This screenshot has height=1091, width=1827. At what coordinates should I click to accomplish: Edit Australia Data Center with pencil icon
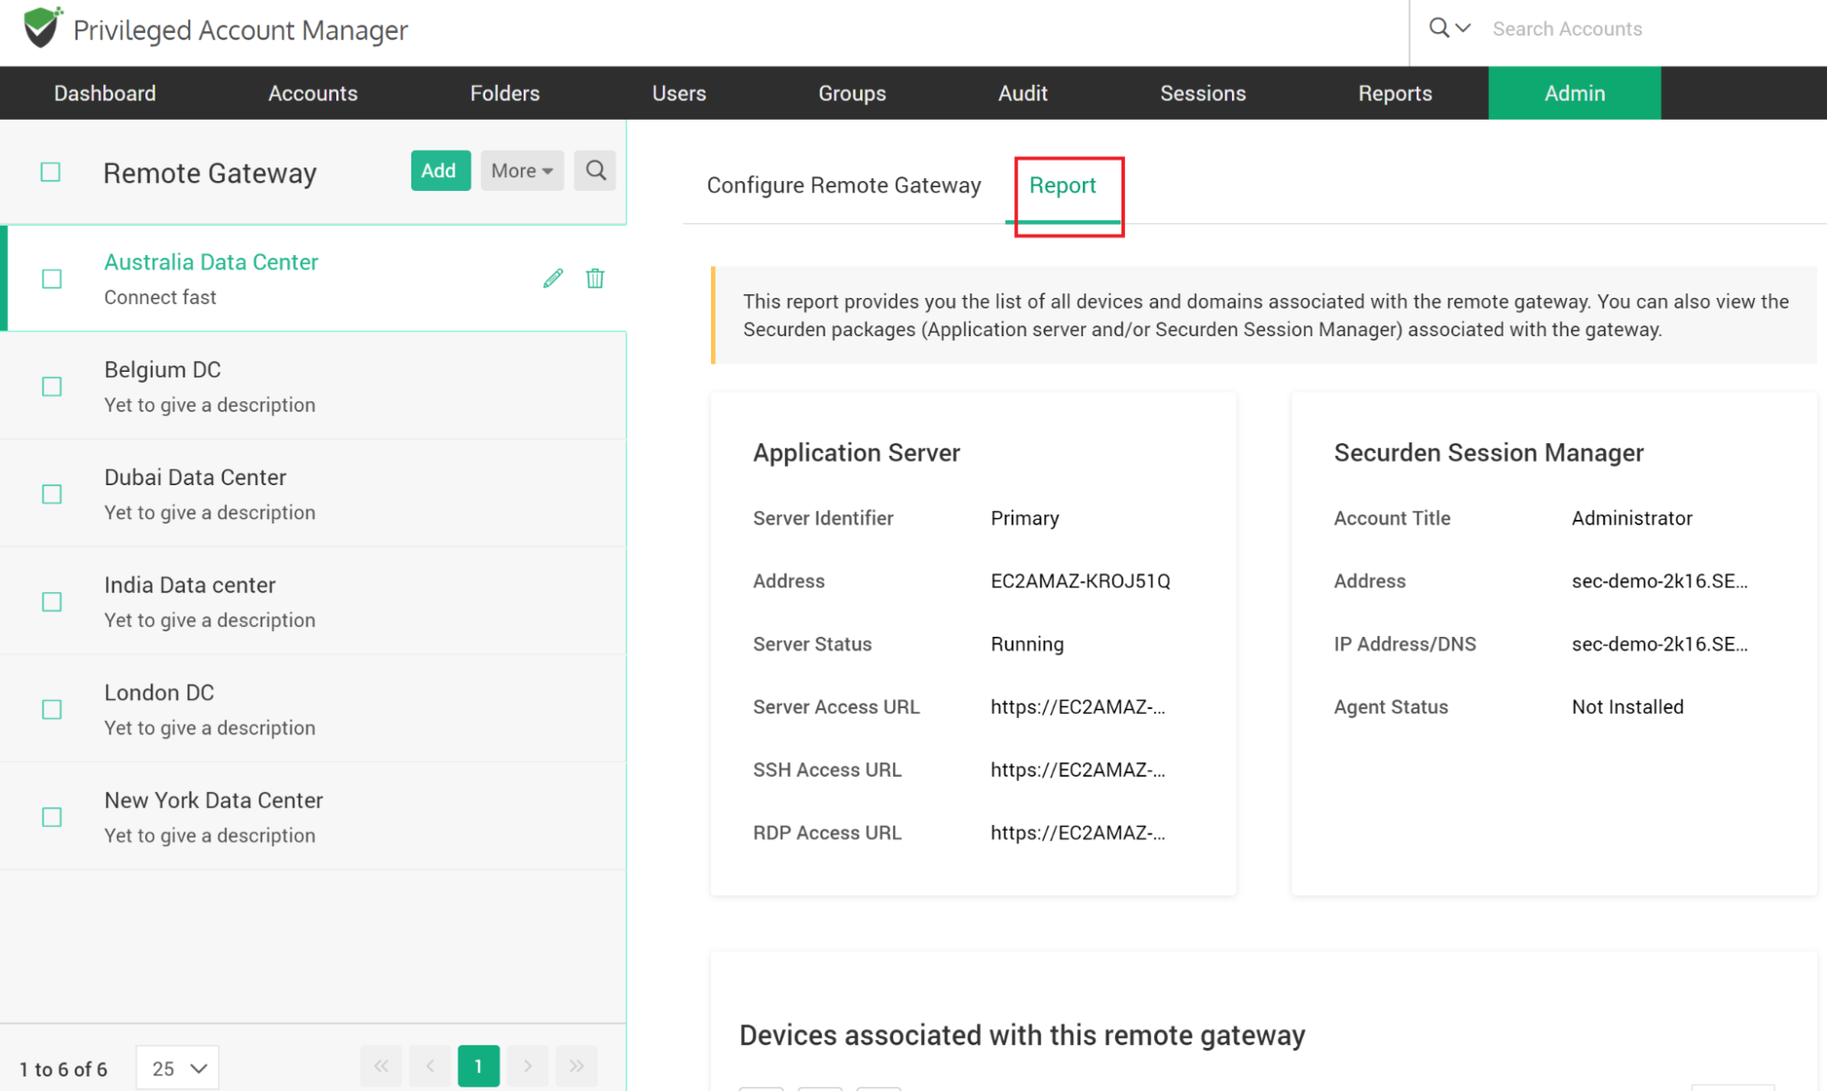coord(553,279)
